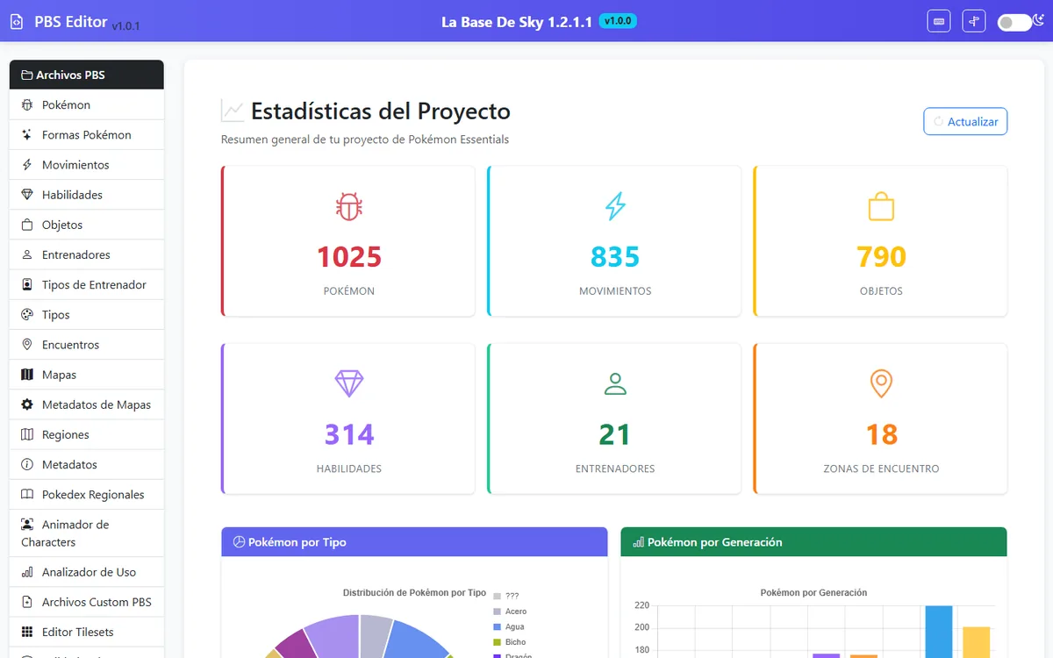This screenshot has height=658, width=1053.
Task: Click the keyboard shortcuts icon in header
Action: coord(939,22)
